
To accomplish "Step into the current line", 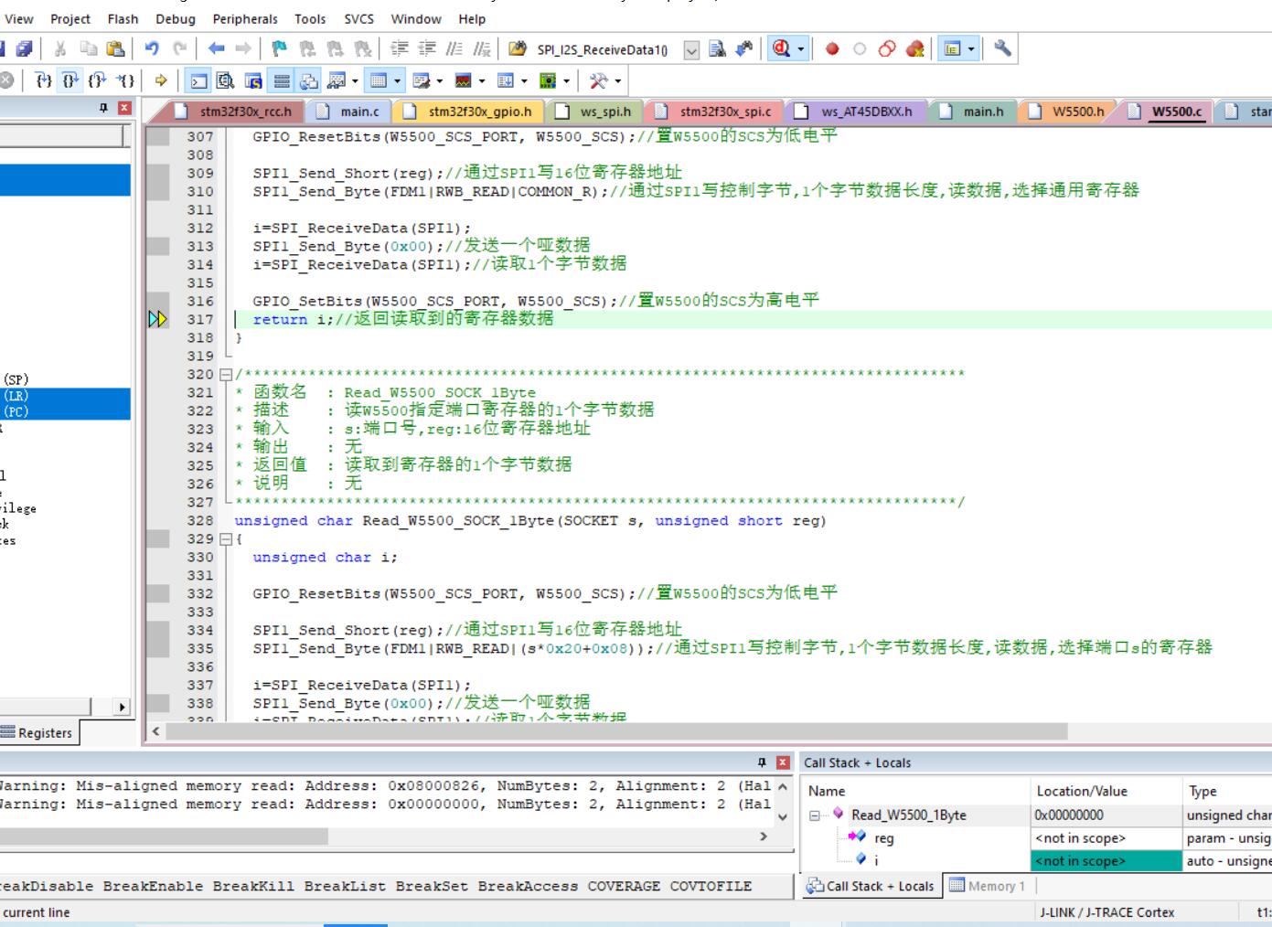I will [43, 81].
